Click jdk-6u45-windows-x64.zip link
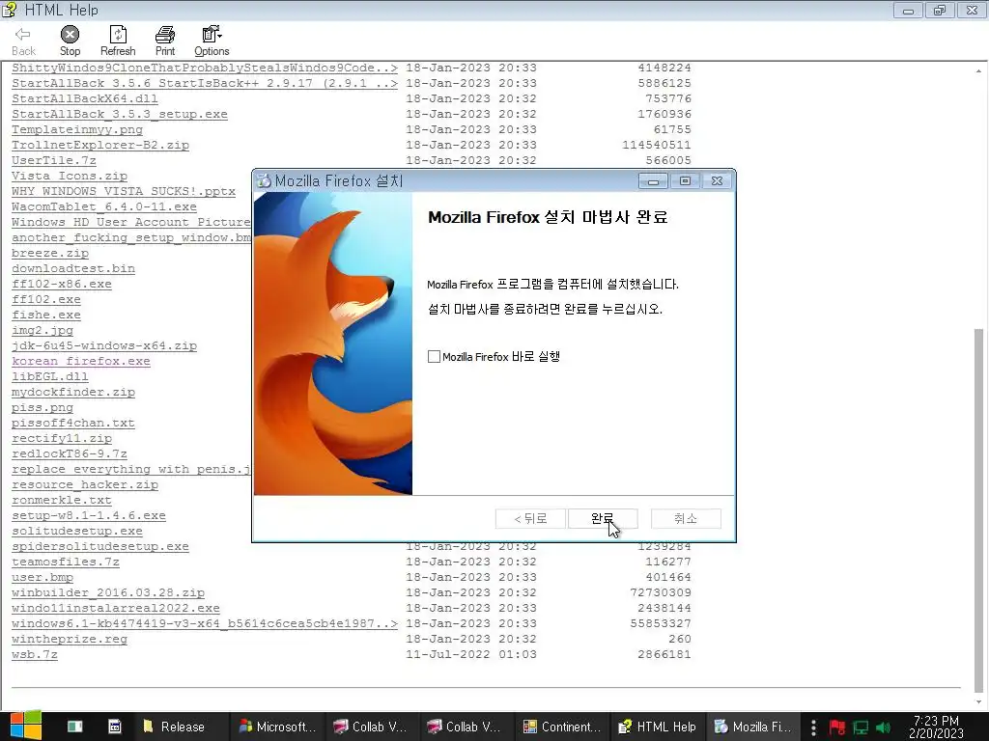Screen dimensions: 989x741 tap(104, 346)
